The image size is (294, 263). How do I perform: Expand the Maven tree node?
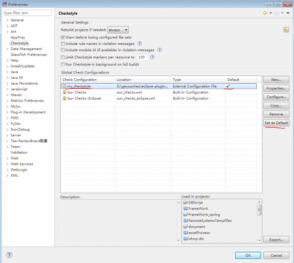[8, 95]
